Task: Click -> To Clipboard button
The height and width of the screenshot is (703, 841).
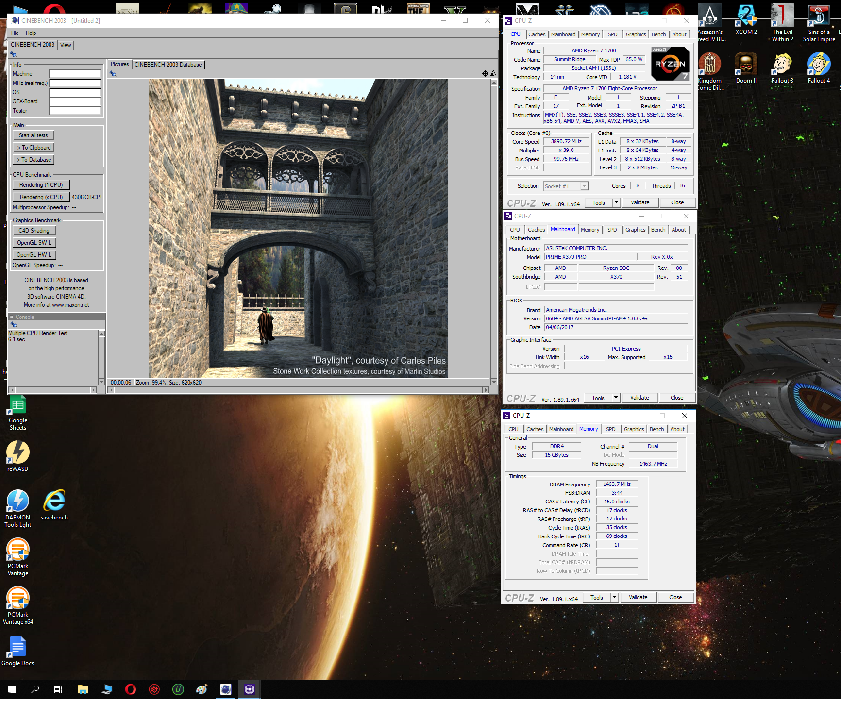Action: point(34,148)
